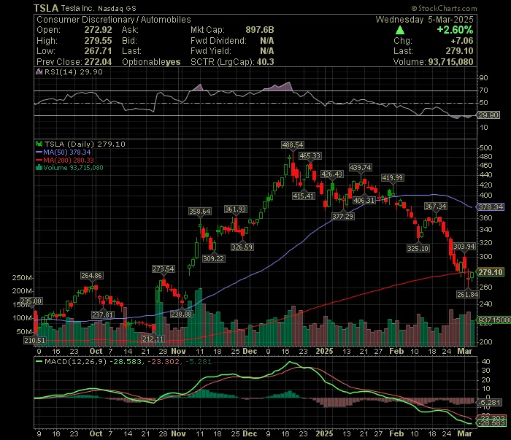The image size is (511, 440).
Task: Click the 325.10 low price label
Action: 418,249
